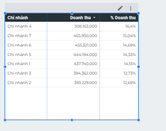Open the three-dot more options menu

click(x=130, y=8)
